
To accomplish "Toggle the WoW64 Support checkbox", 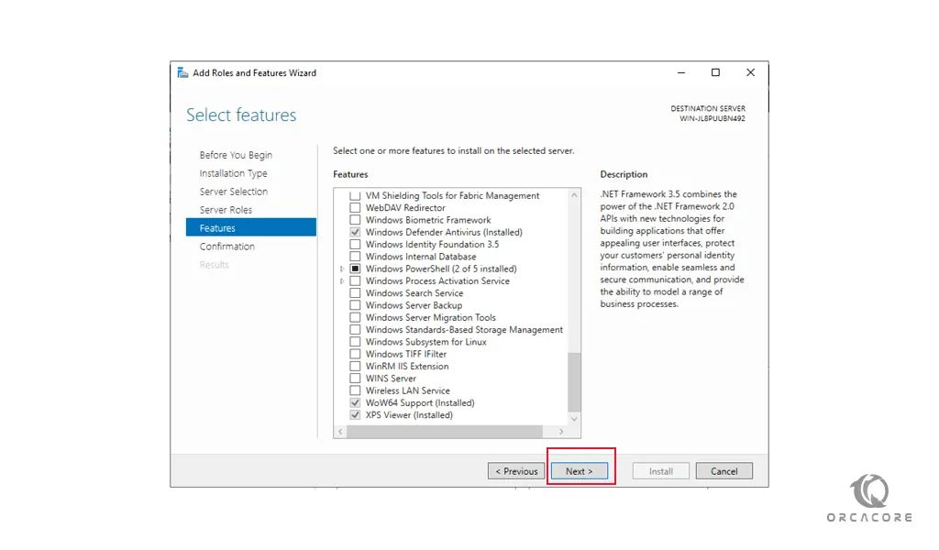I will [x=355, y=402].
